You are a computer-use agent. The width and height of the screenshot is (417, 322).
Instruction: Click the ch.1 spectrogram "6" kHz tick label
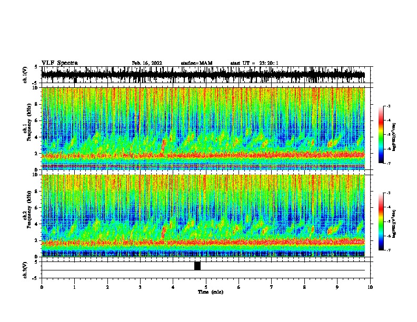[37, 120]
